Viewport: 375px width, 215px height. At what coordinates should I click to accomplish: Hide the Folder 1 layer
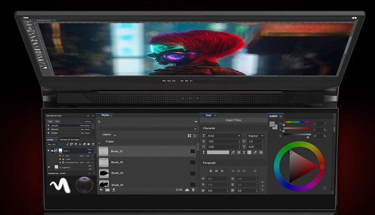(x=48, y=151)
